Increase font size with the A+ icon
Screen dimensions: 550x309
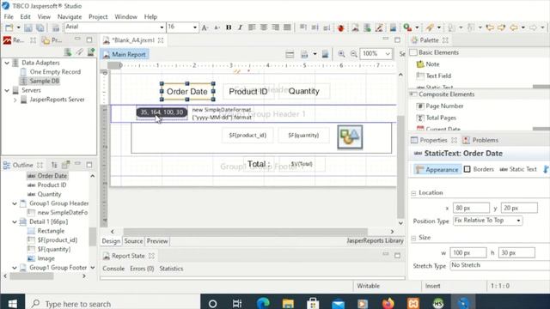point(205,27)
